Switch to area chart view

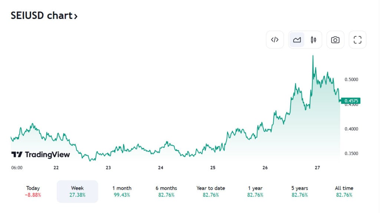coord(297,40)
